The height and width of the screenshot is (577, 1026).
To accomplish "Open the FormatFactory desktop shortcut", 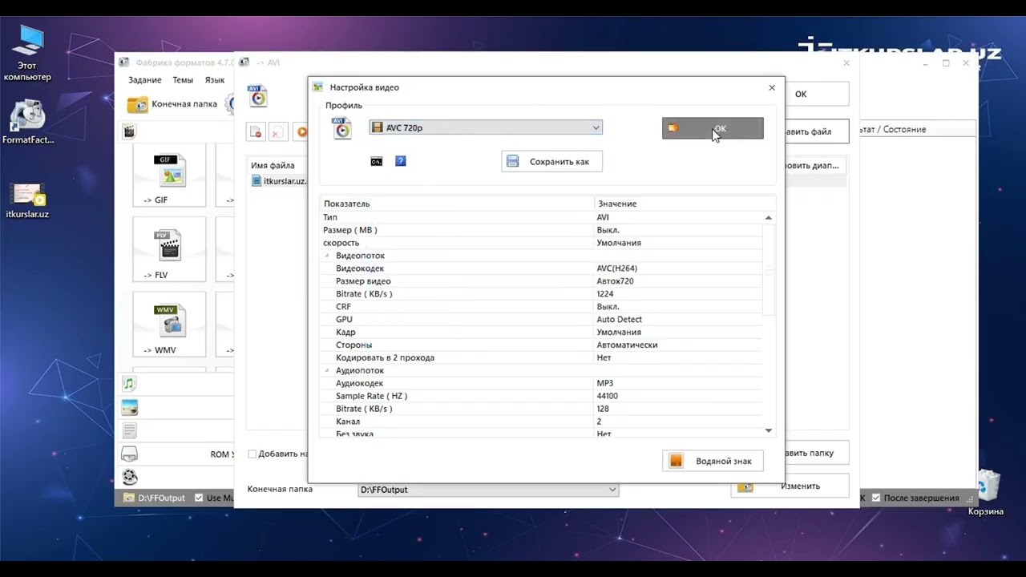I will click(28, 122).
